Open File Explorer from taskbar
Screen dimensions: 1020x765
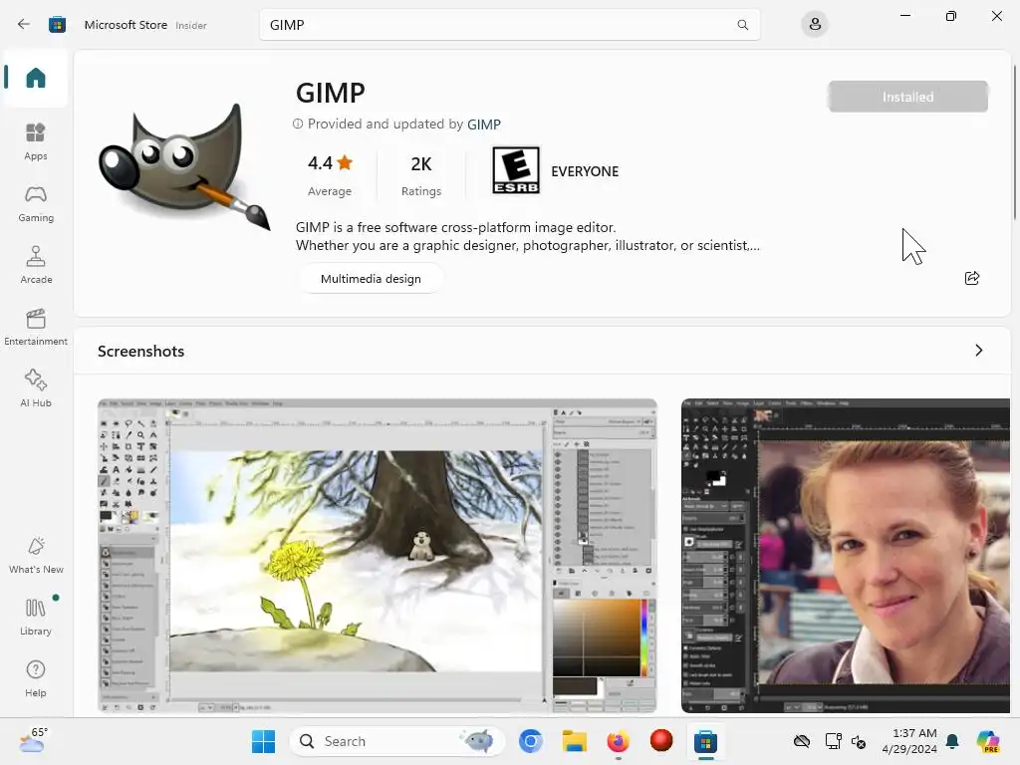point(575,741)
